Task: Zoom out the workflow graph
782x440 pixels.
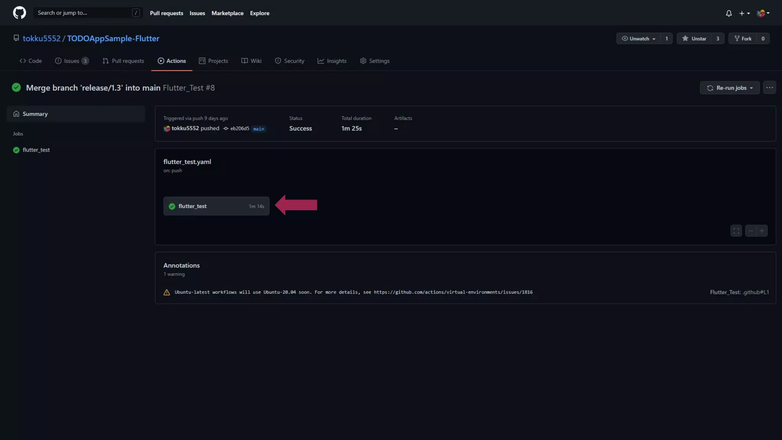Action: click(x=751, y=231)
